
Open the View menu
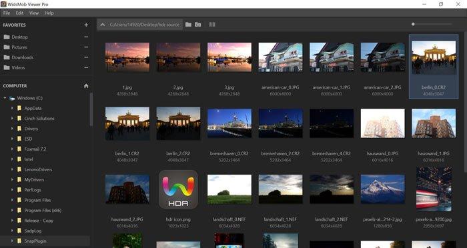pyautogui.click(x=34, y=13)
